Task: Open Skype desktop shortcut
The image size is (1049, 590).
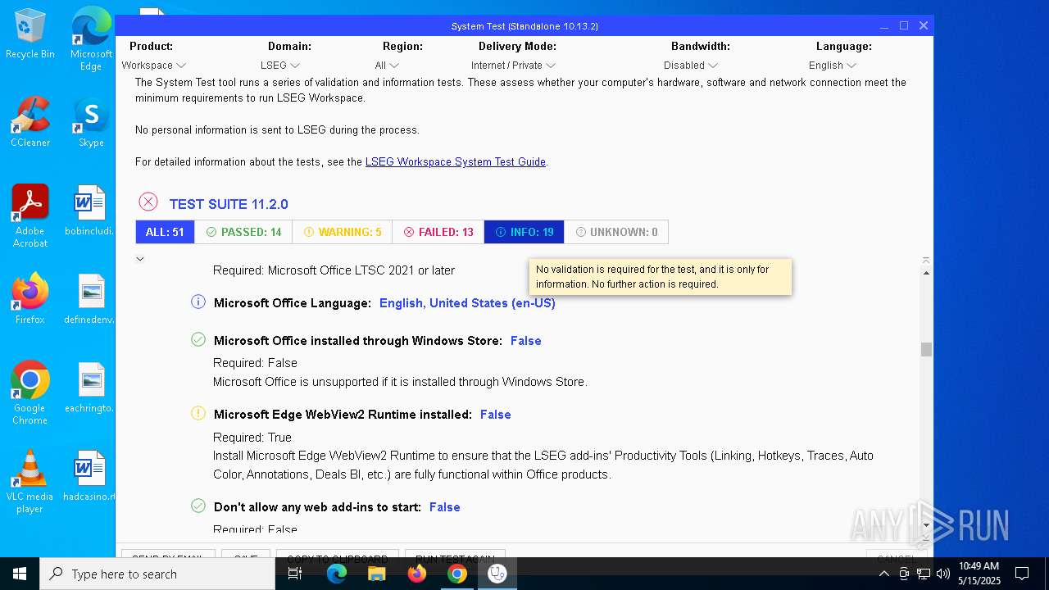Action: click(x=91, y=122)
